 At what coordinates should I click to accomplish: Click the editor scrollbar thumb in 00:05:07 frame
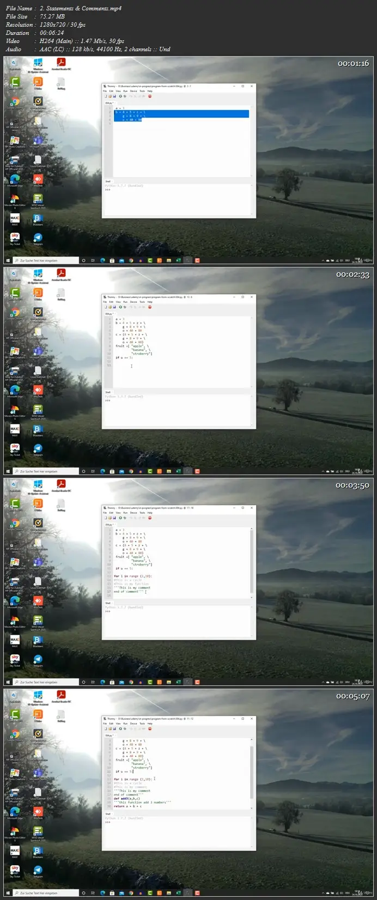point(251,773)
